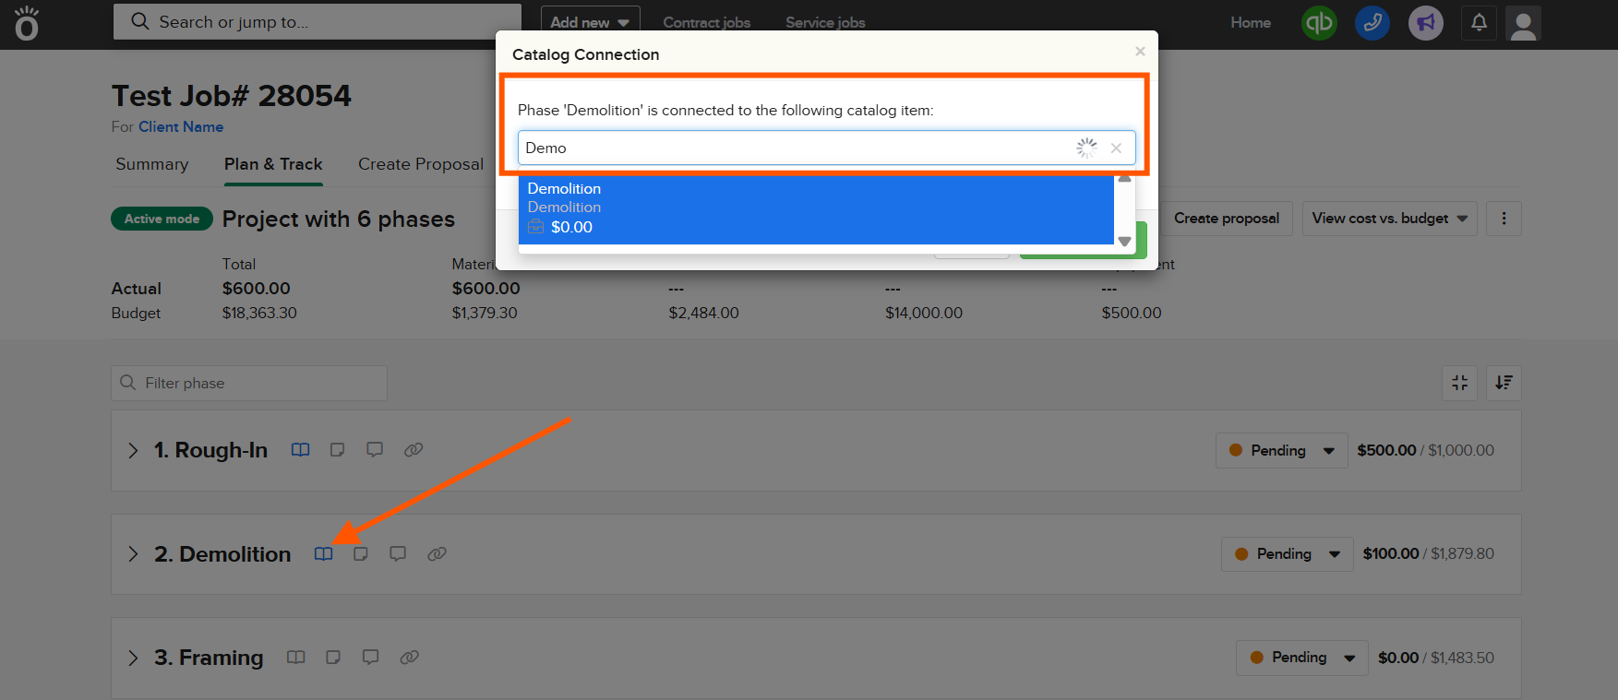Show notifications via bell icon
The height and width of the screenshot is (700, 1618).
pyautogui.click(x=1479, y=23)
